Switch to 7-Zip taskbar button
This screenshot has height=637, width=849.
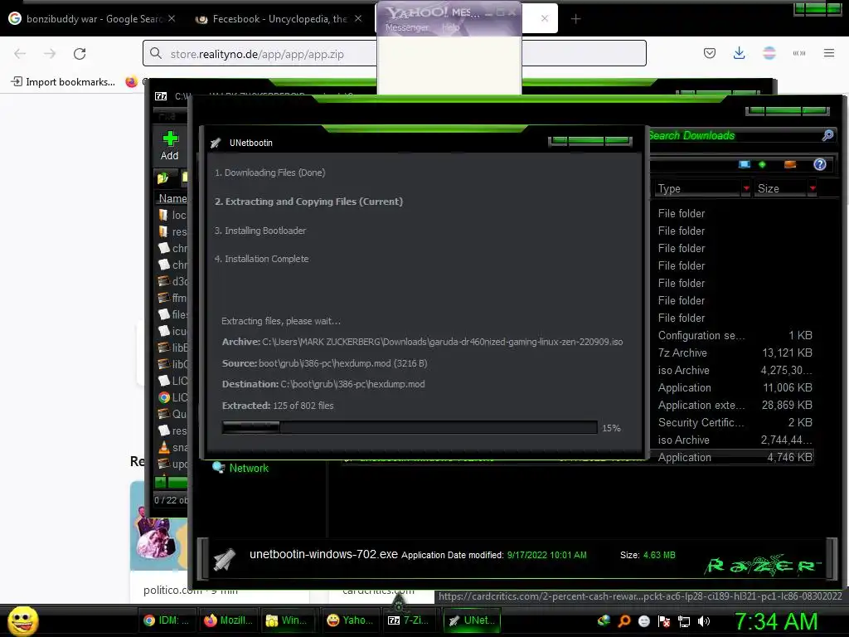pos(409,620)
